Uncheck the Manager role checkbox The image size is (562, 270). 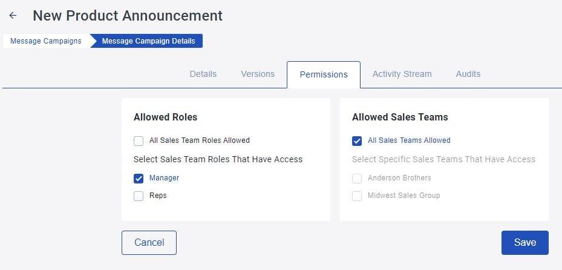pyautogui.click(x=139, y=178)
